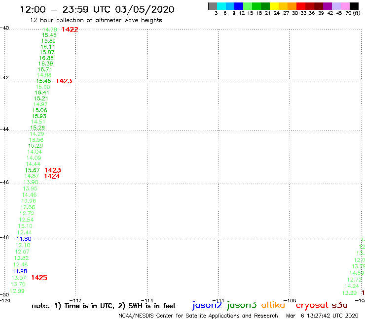Click the wave height value 15.00
Screen dimensions: 365x320
click(43, 87)
